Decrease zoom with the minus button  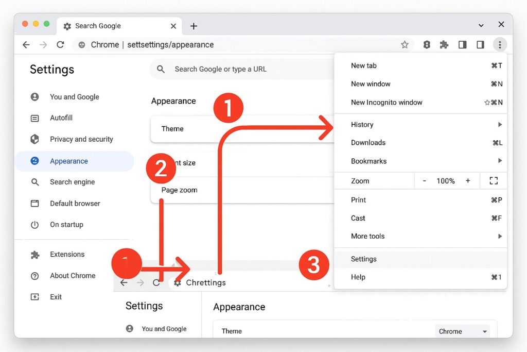425,181
